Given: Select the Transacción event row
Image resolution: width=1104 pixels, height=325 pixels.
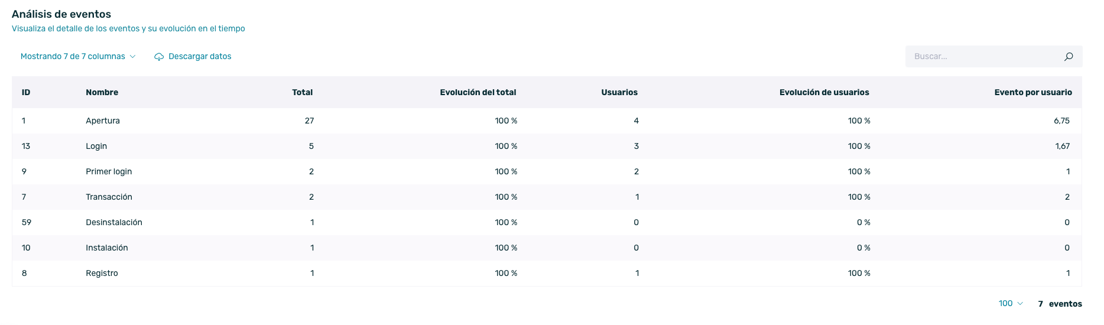Looking at the screenshot, I should (x=547, y=197).
